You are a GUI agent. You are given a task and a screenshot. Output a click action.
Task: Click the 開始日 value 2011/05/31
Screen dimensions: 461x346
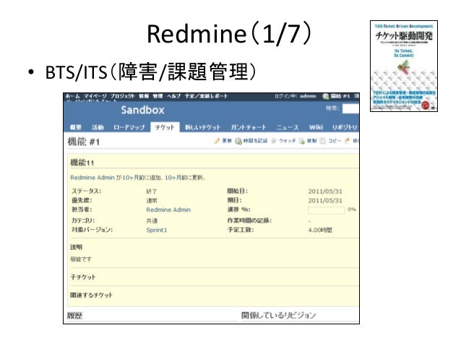click(325, 191)
